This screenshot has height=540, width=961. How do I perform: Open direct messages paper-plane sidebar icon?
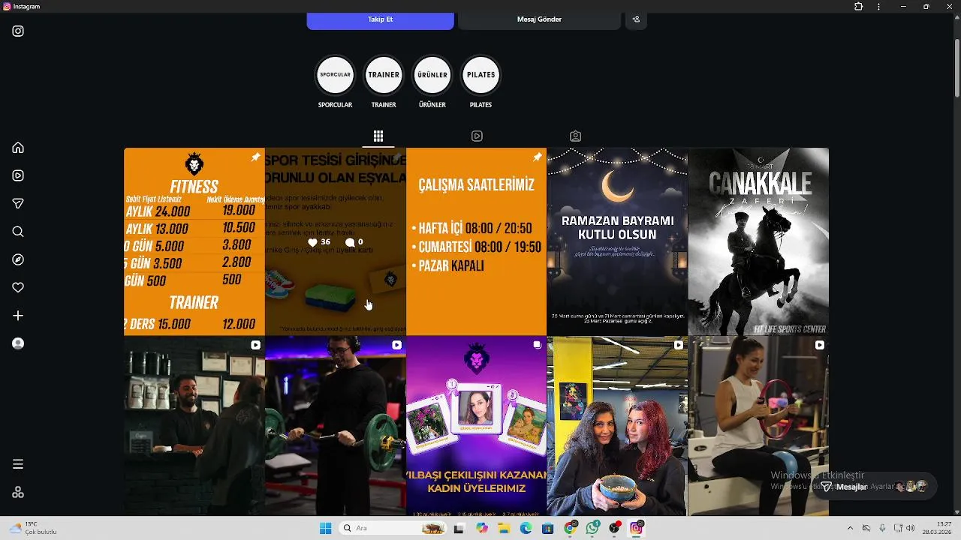tap(18, 203)
